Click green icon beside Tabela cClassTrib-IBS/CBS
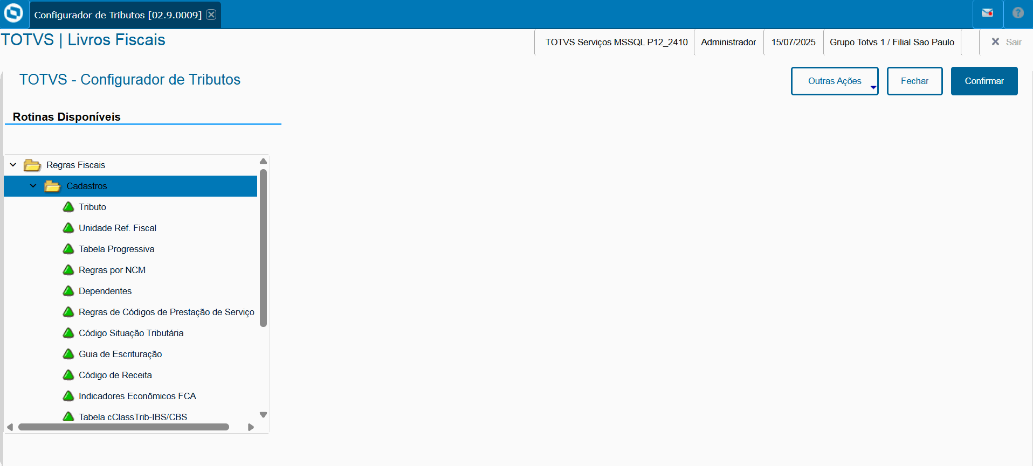 point(68,416)
